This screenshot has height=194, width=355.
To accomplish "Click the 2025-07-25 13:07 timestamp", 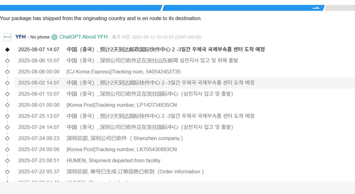I will tap(39, 116).
